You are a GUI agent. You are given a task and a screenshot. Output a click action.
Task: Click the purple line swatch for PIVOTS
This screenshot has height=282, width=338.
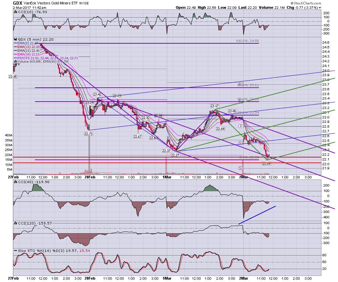click(15, 58)
